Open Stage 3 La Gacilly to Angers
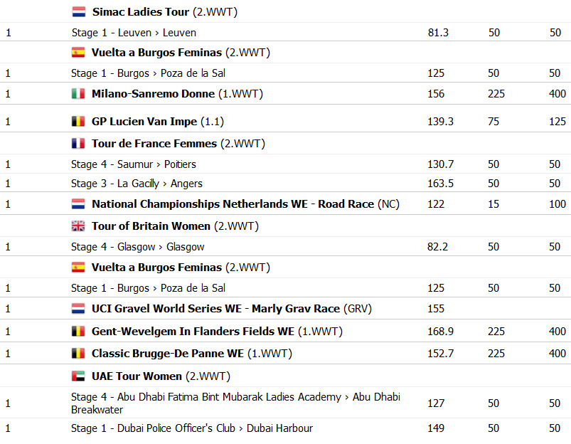The width and height of the screenshot is (571, 444). click(137, 184)
